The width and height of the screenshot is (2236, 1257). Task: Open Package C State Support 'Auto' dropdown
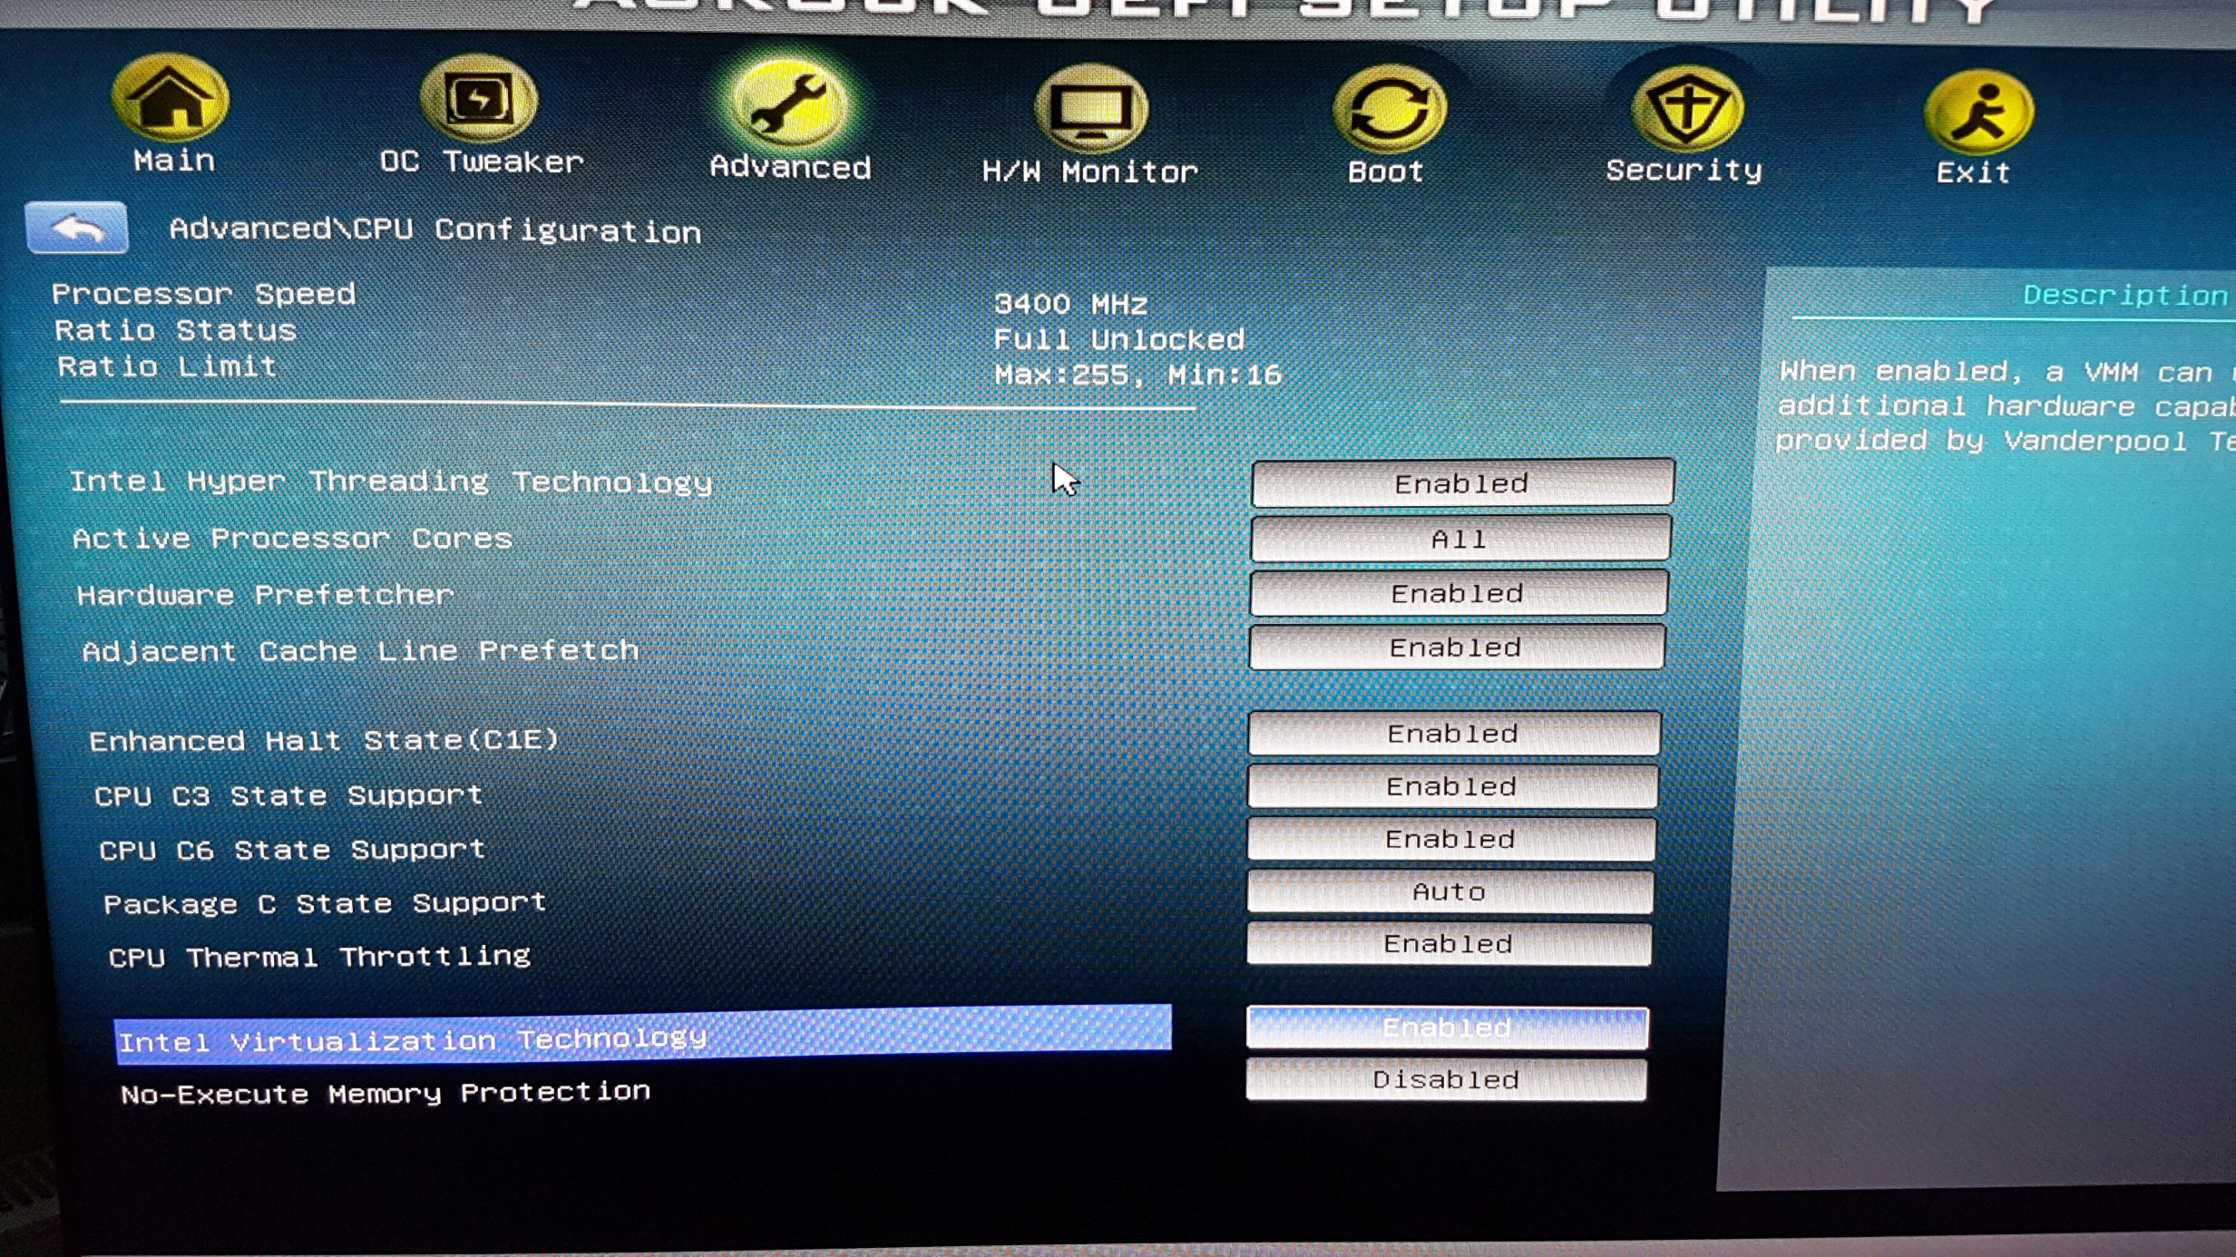tap(1450, 892)
